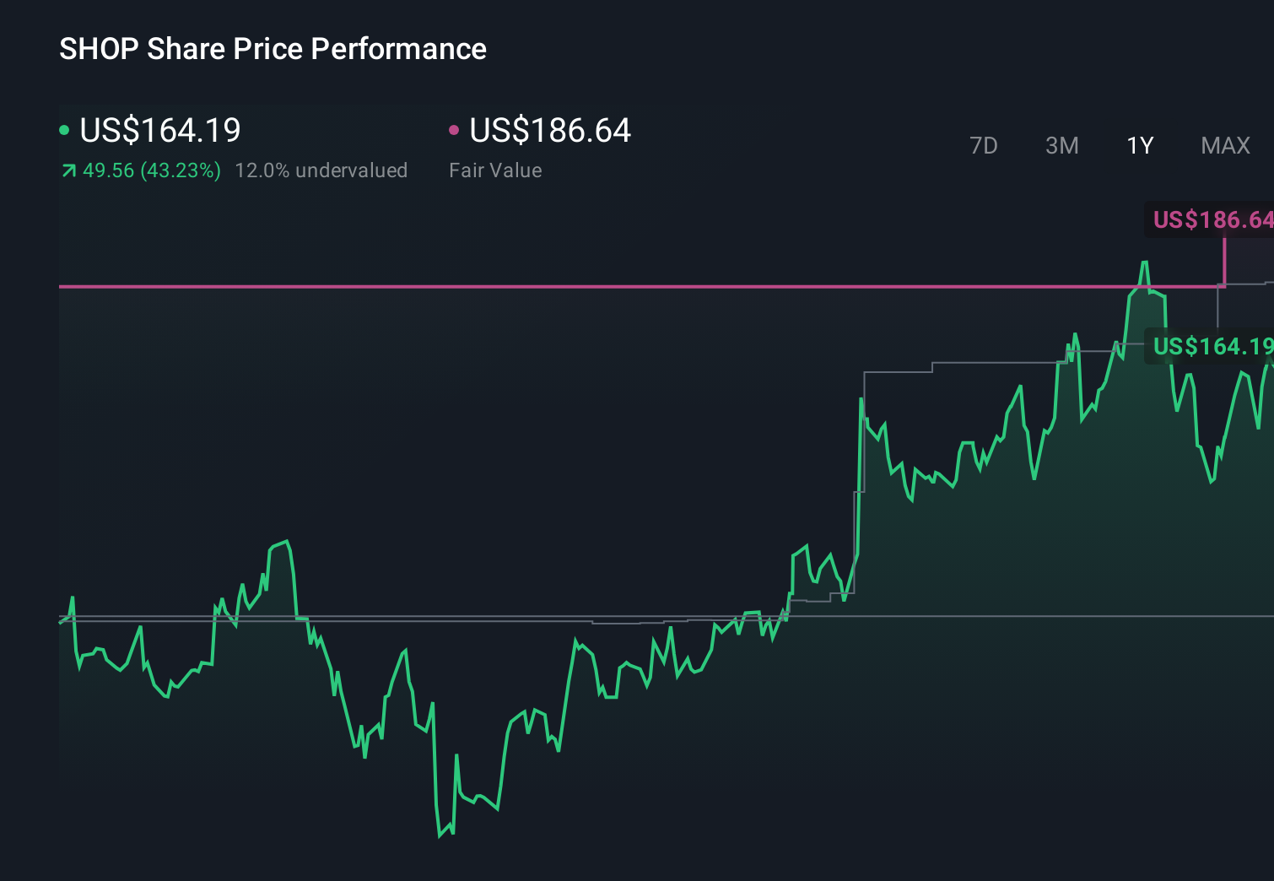Image resolution: width=1274 pixels, height=881 pixels.
Task: Switch to the 3M time range
Action: tap(1061, 145)
